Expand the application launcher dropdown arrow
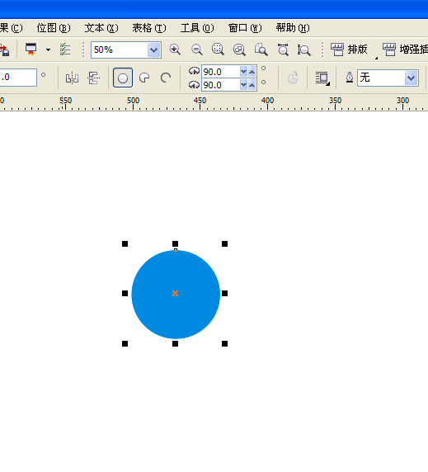The image size is (428, 472). (48, 50)
